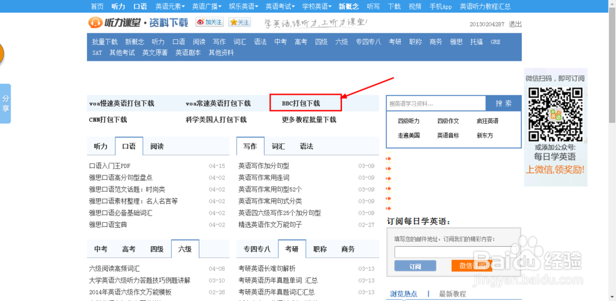Image resolution: width=616 pixels, height=301 pixels.
Task: Open 手机App in top navigation
Action: [440, 6]
